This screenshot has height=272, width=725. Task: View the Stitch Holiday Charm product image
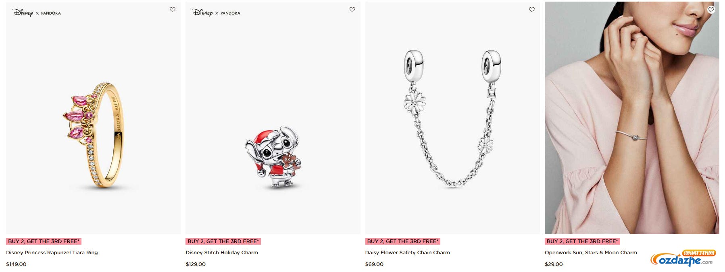point(273,118)
